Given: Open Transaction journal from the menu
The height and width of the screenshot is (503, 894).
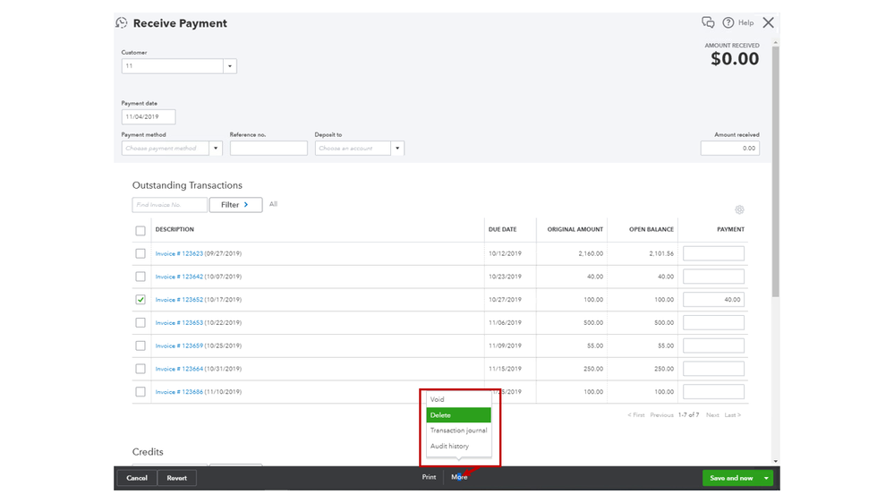Looking at the screenshot, I should click(x=459, y=431).
